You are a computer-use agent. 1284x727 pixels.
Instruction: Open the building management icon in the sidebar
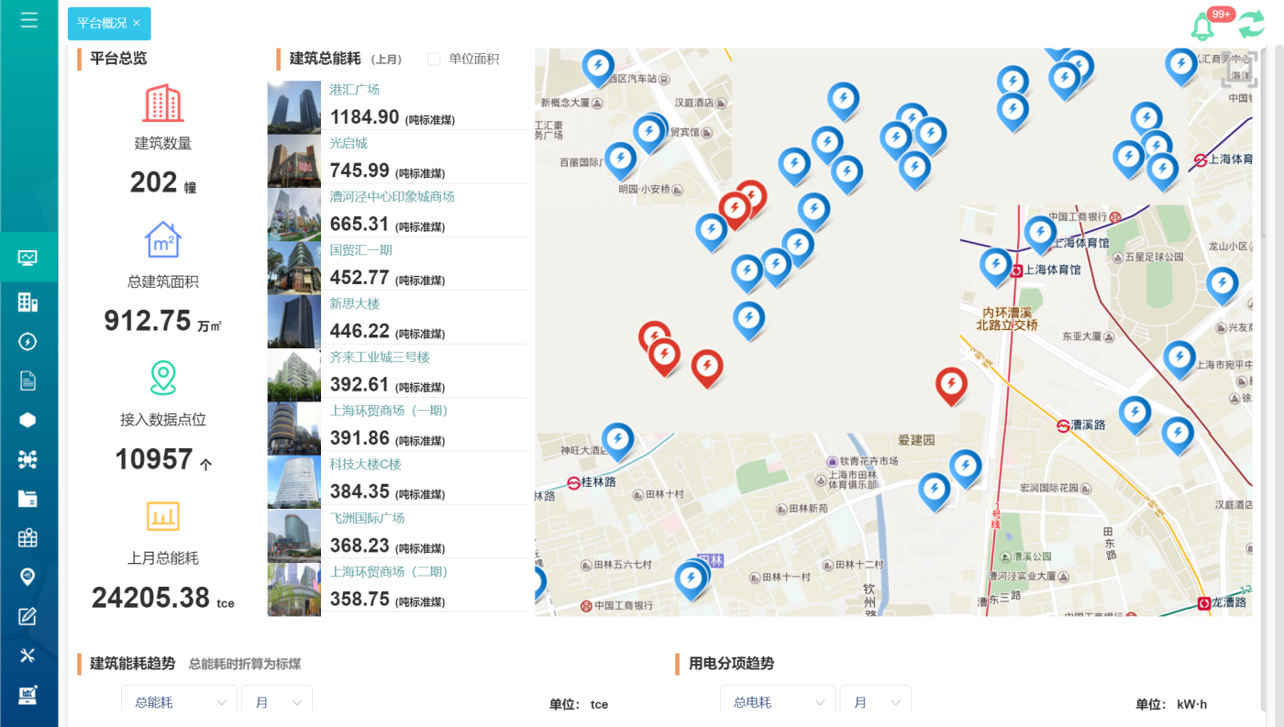28,301
